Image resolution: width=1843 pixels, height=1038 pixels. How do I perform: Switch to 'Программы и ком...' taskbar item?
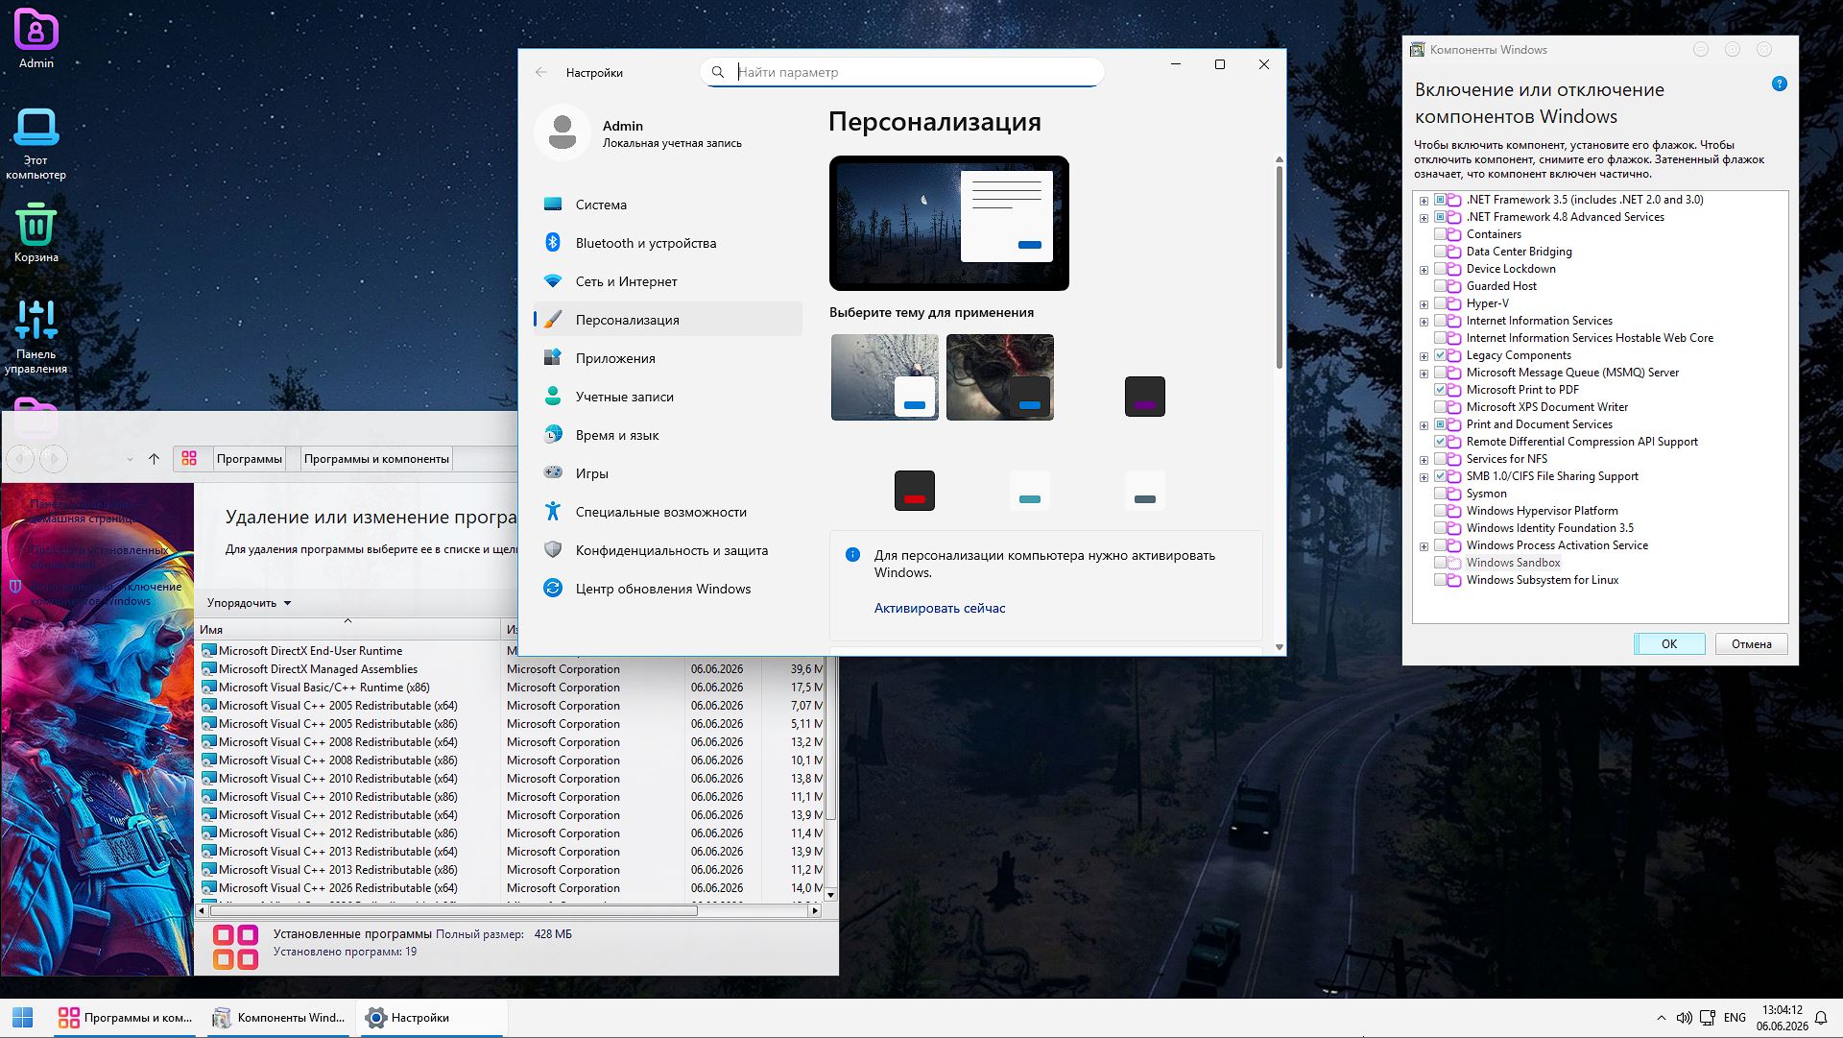point(127,1018)
